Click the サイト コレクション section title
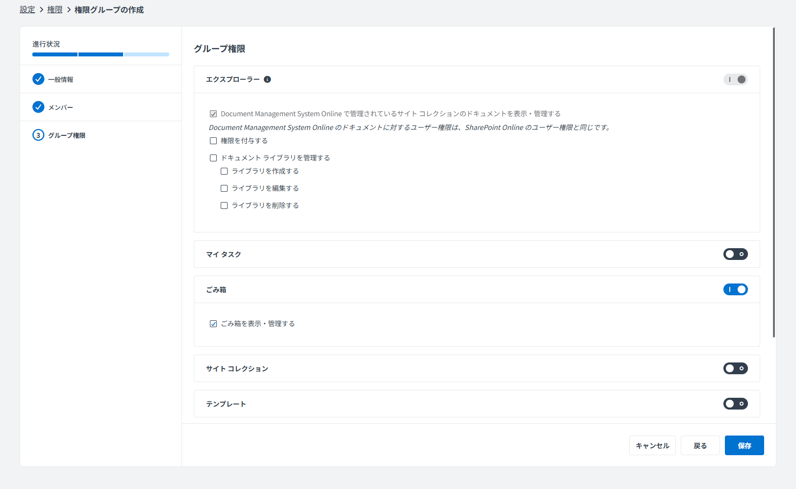Image resolution: width=796 pixels, height=489 pixels. click(x=237, y=368)
